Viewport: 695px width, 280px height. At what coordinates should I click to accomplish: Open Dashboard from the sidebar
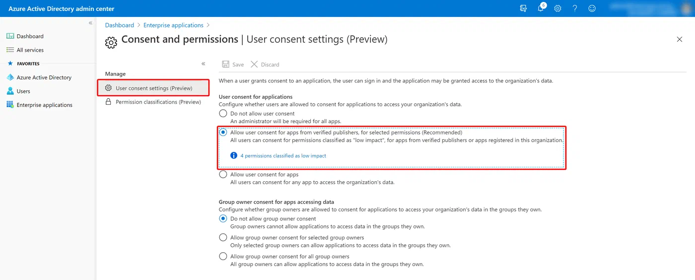pyautogui.click(x=30, y=36)
